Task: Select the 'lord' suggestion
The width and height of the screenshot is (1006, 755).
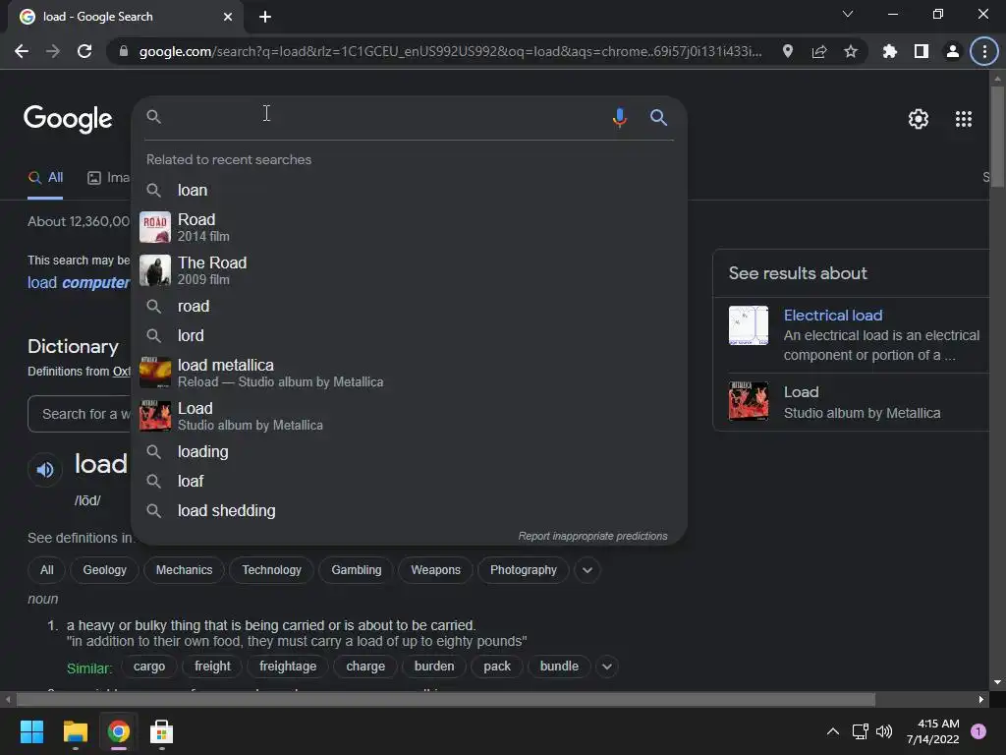Action: (409, 336)
